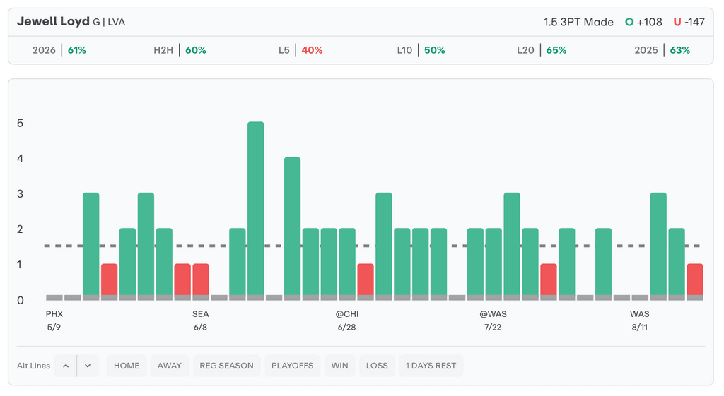This screenshot has width=724, height=396.
Task: Filter chart by LOSS games
Action: [377, 366]
